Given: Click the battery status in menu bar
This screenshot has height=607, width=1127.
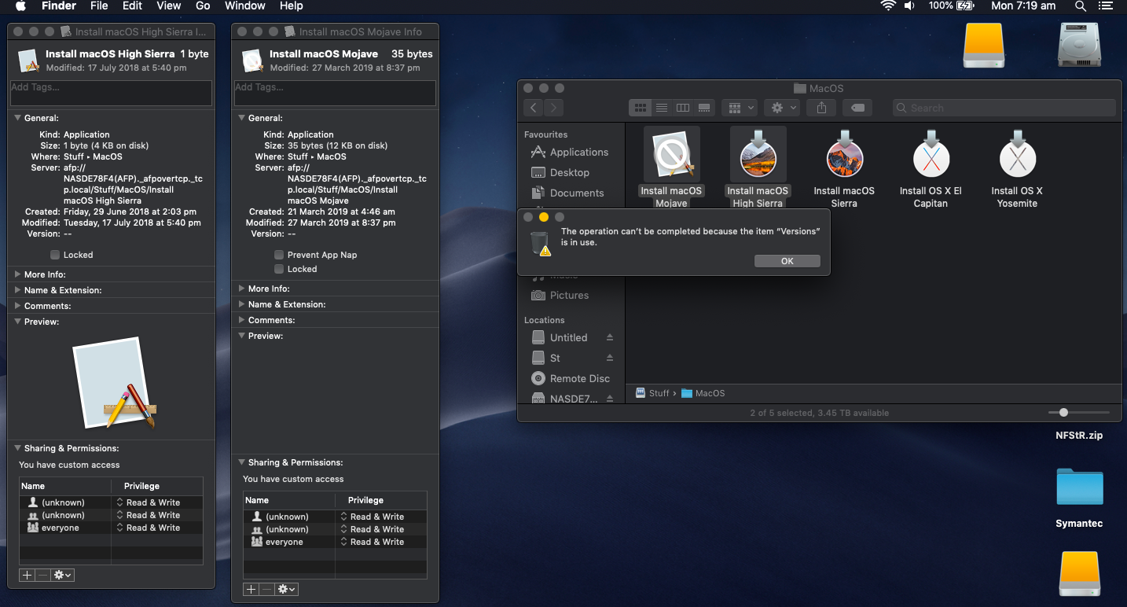Looking at the screenshot, I should [952, 6].
